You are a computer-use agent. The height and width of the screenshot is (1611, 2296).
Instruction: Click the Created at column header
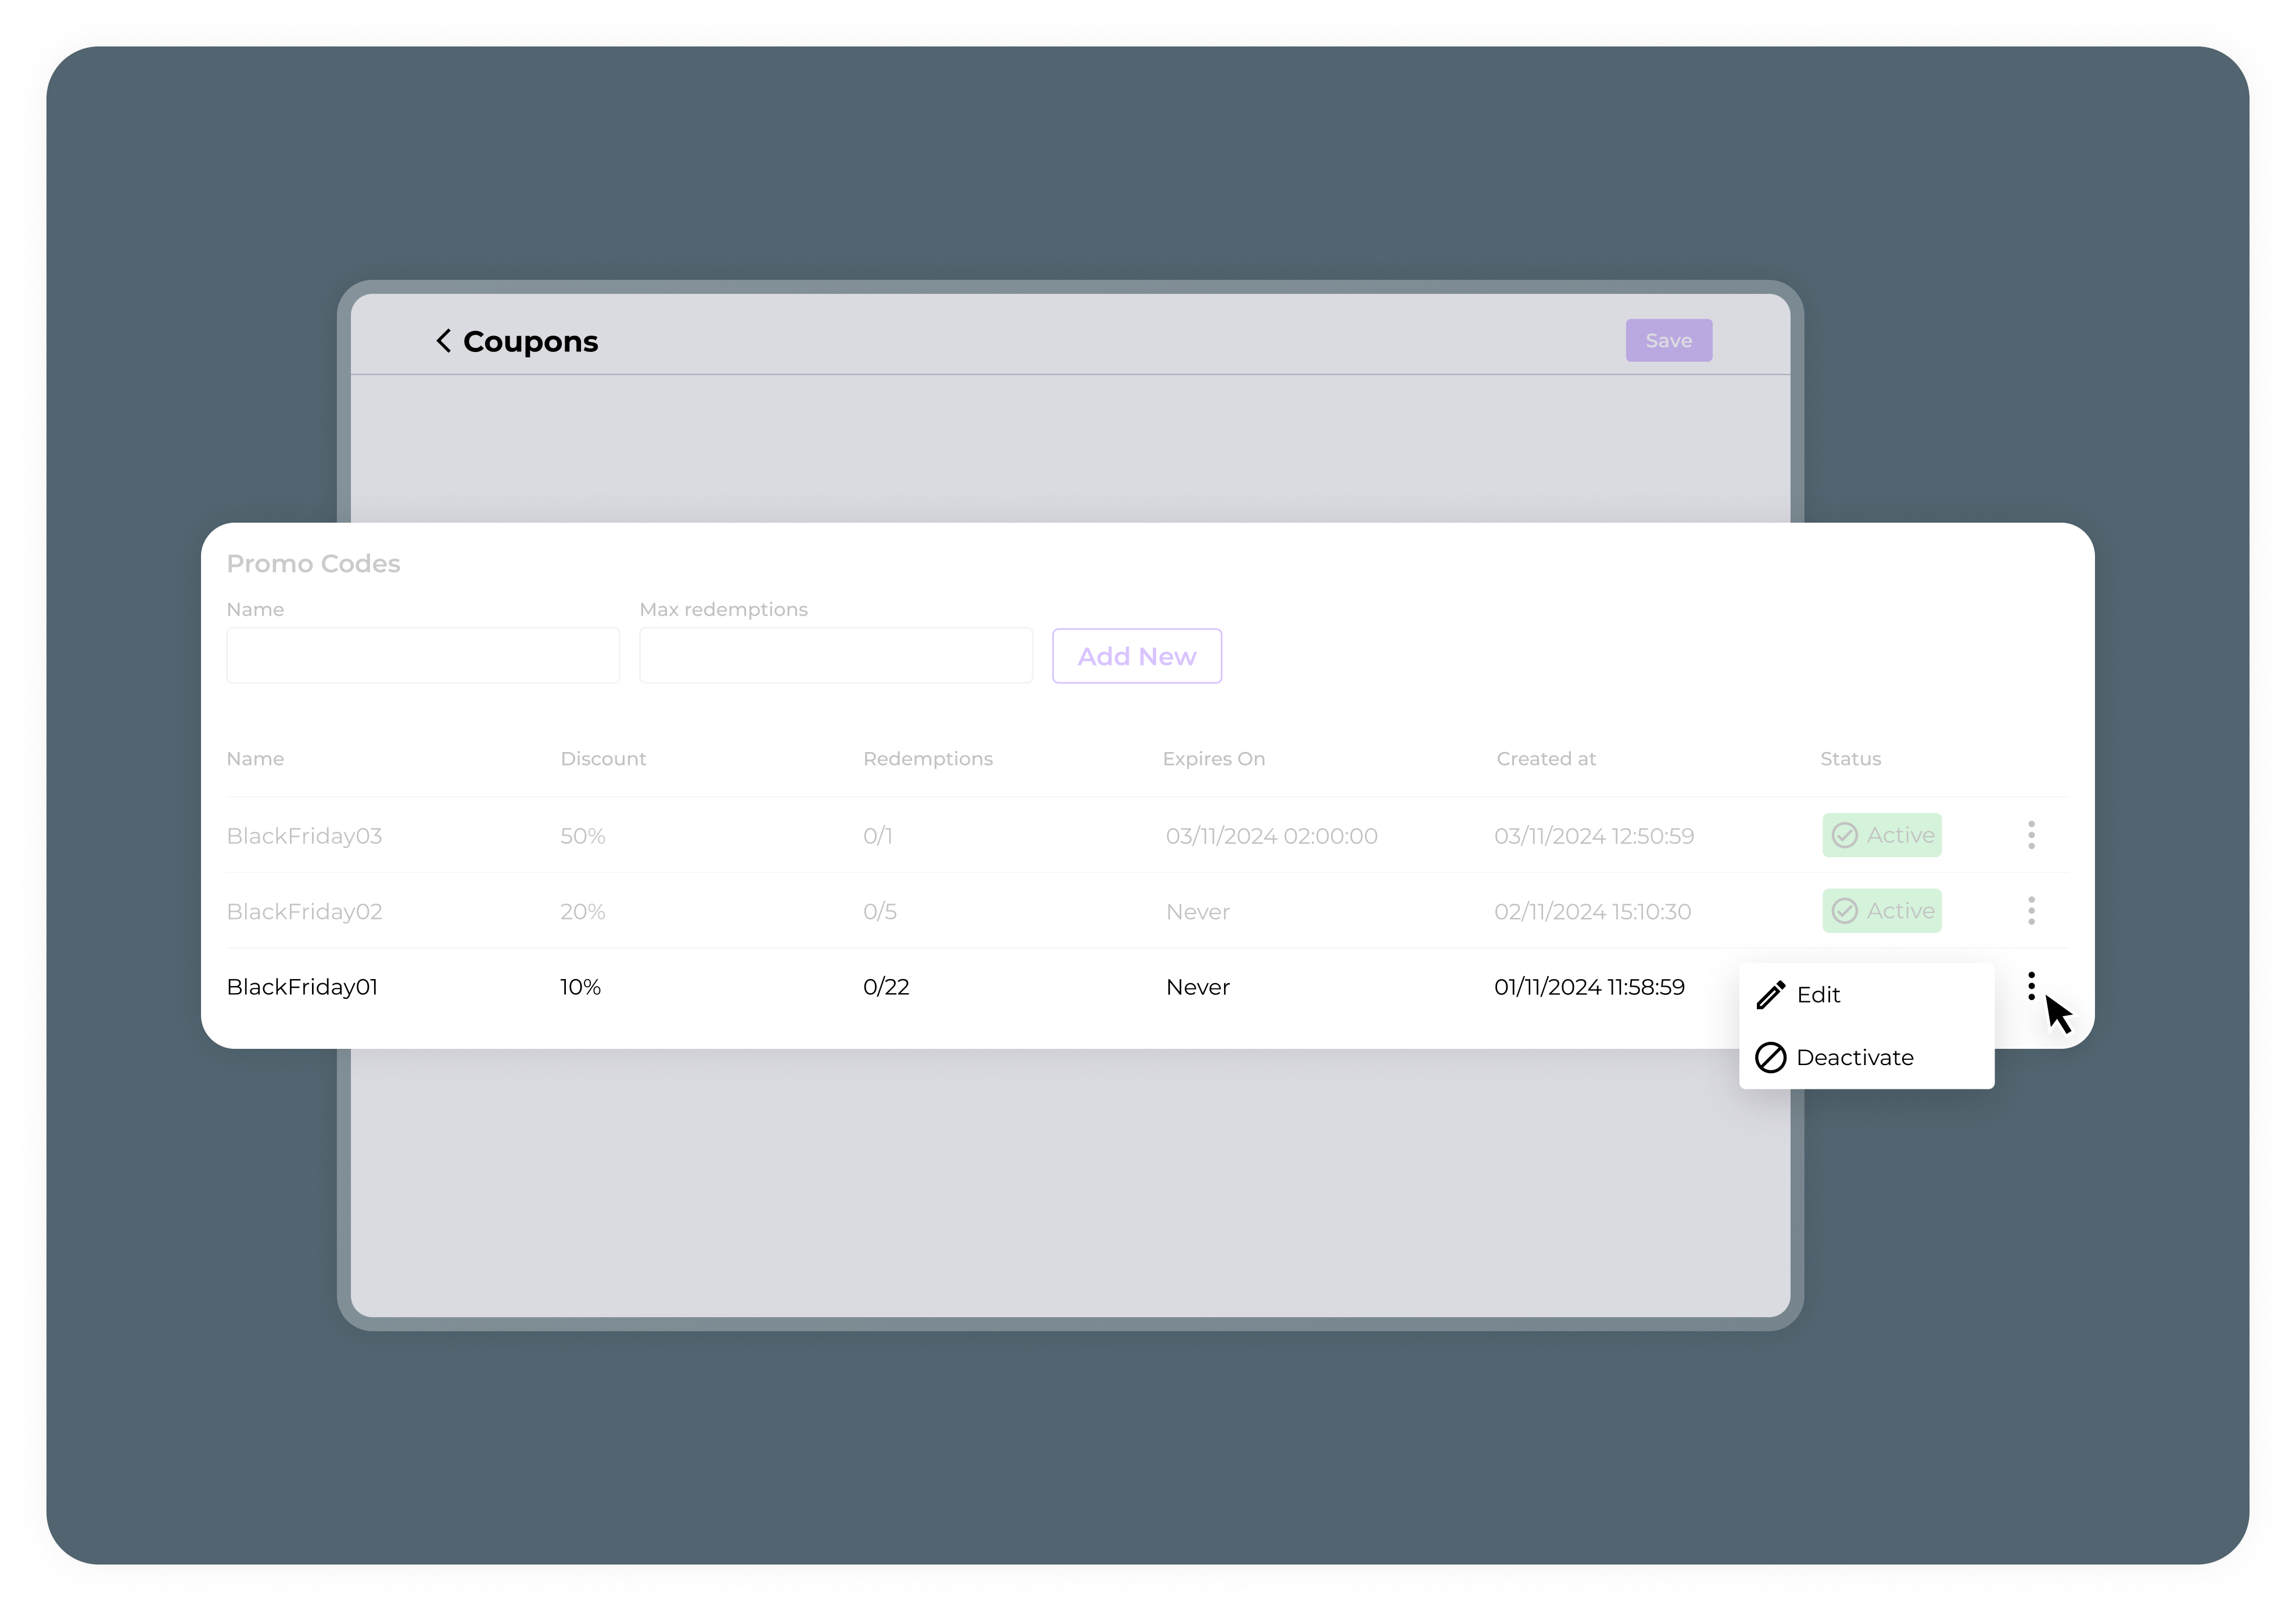[x=1546, y=758]
